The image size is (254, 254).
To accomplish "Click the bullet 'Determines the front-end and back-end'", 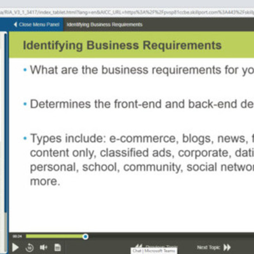I will (142, 104).
